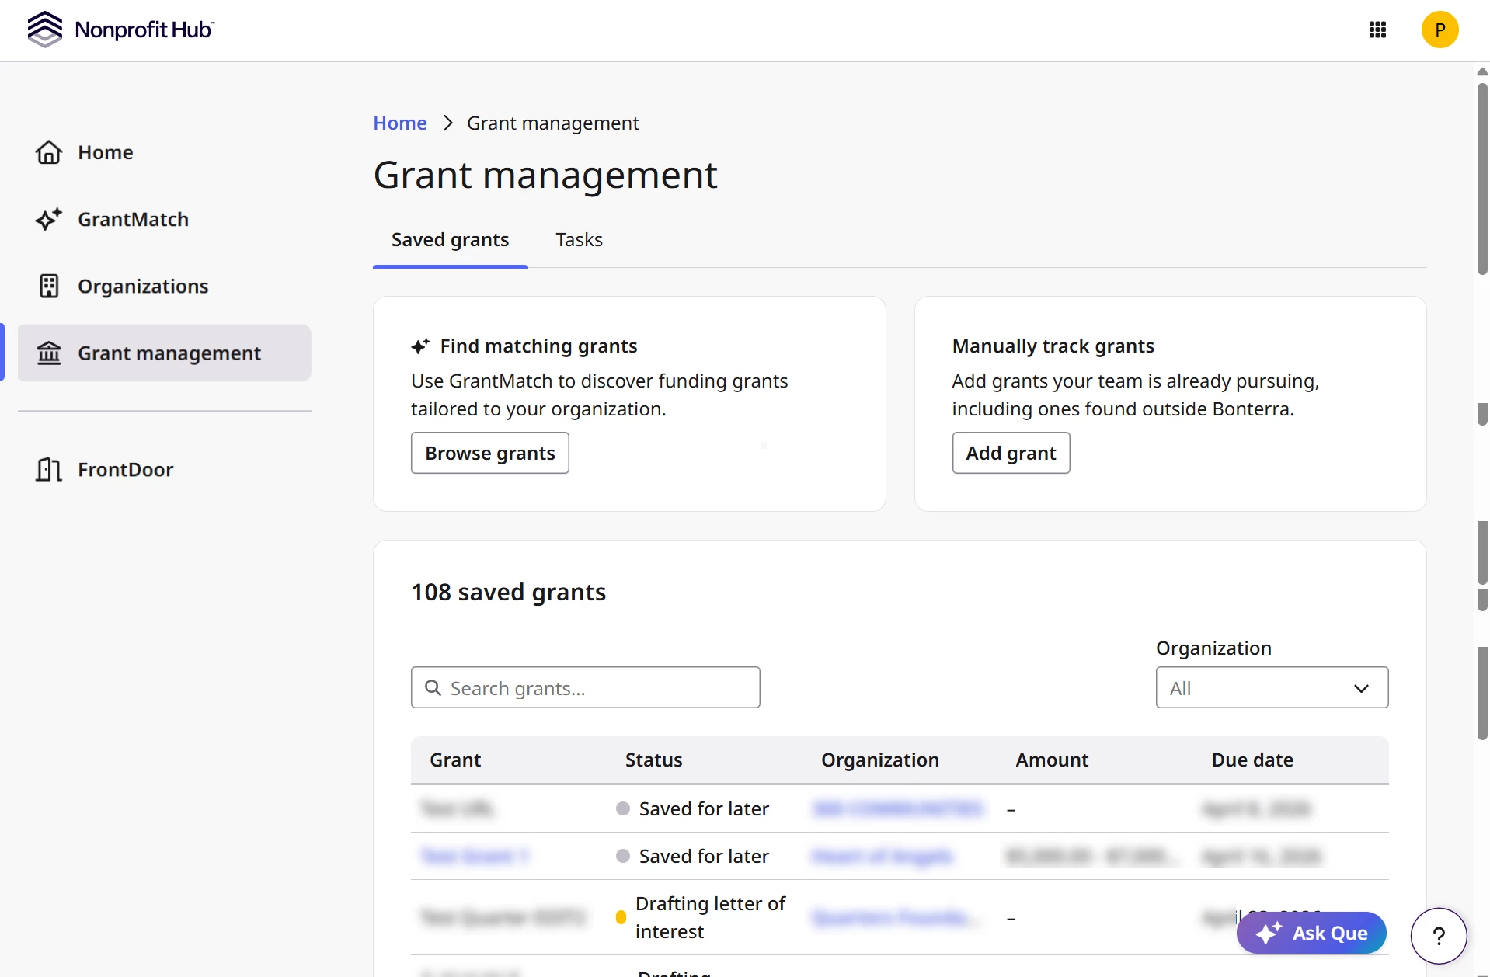Sort by the Due date column header
The width and height of the screenshot is (1490, 977).
click(x=1252, y=760)
